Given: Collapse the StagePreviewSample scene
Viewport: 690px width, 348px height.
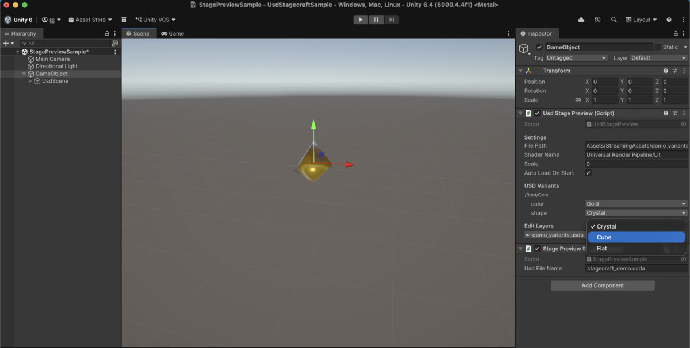Looking at the screenshot, I should point(18,52).
